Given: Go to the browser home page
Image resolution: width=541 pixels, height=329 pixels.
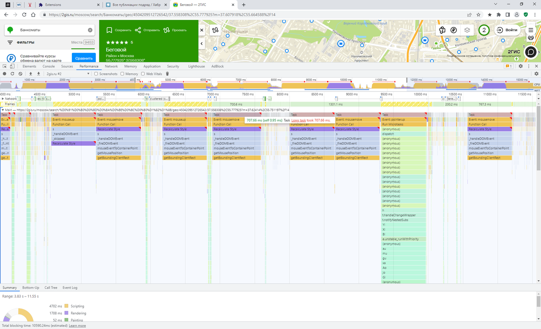Looking at the screenshot, I should (x=34, y=14).
